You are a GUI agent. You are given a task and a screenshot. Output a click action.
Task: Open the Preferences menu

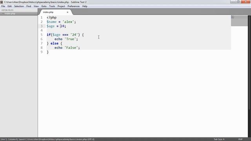[x=74, y=6]
